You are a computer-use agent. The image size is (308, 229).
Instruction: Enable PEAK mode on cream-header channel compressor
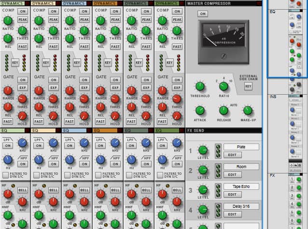(53, 20)
